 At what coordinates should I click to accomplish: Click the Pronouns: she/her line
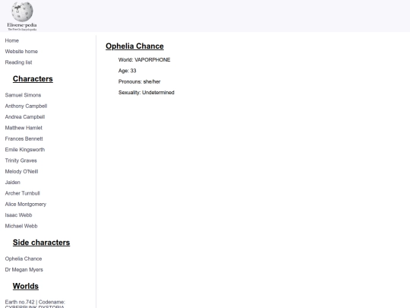(140, 81)
